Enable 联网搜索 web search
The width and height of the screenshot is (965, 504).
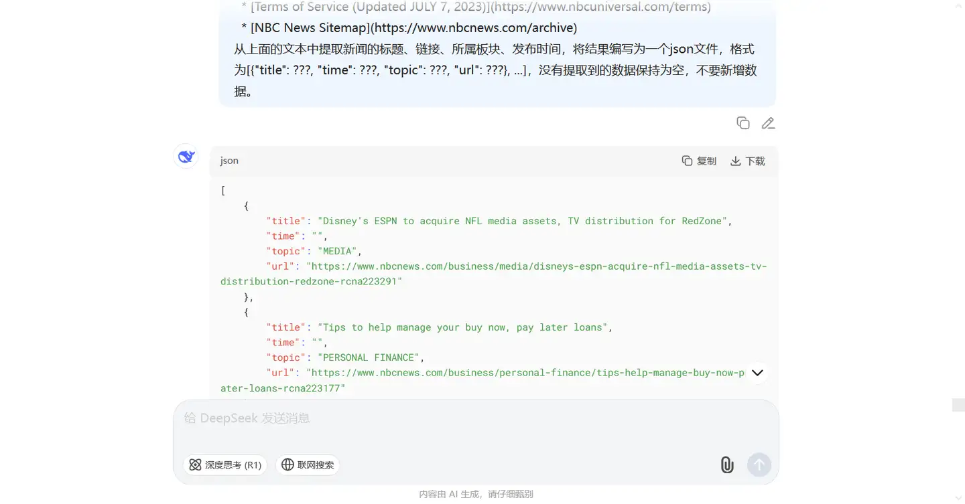pyautogui.click(x=308, y=465)
